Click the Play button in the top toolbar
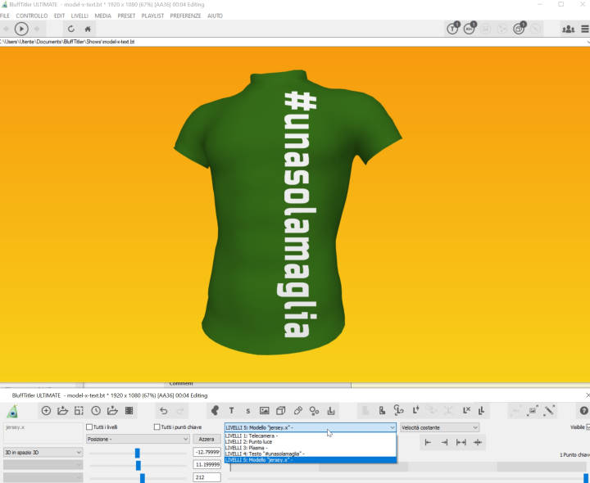 click(21, 29)
